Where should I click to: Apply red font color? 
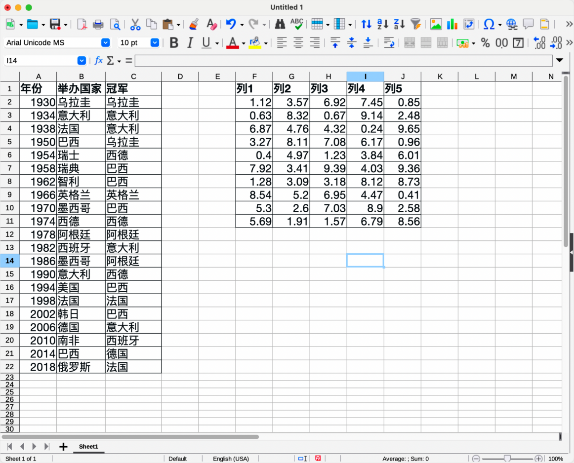coord(233,43)
